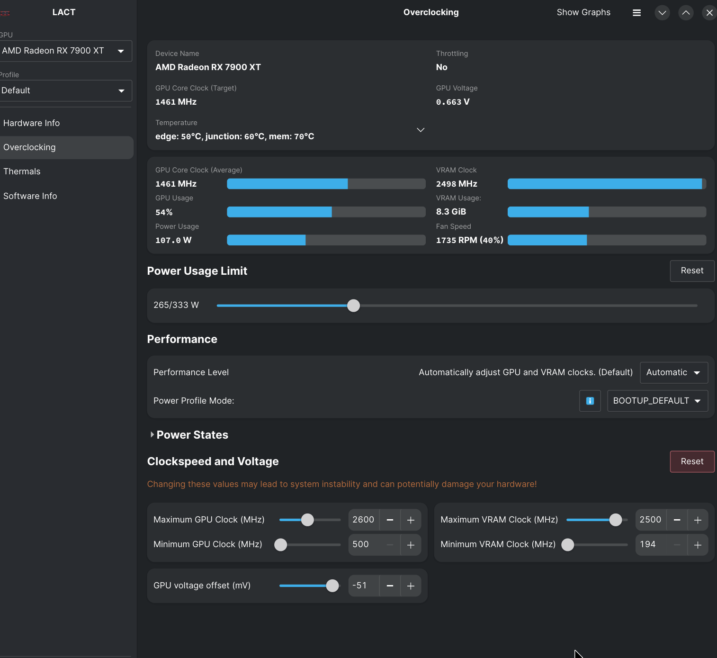Image resolution: width=717 pixels, height=658 pixels.
Task: Increase Maximum GPU Clock with plus button
Action: 411,520
